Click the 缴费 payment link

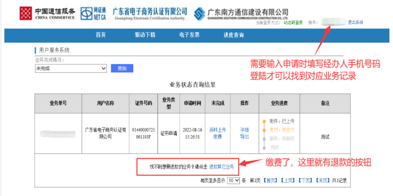pyautogui.click(x=217, y=137)
